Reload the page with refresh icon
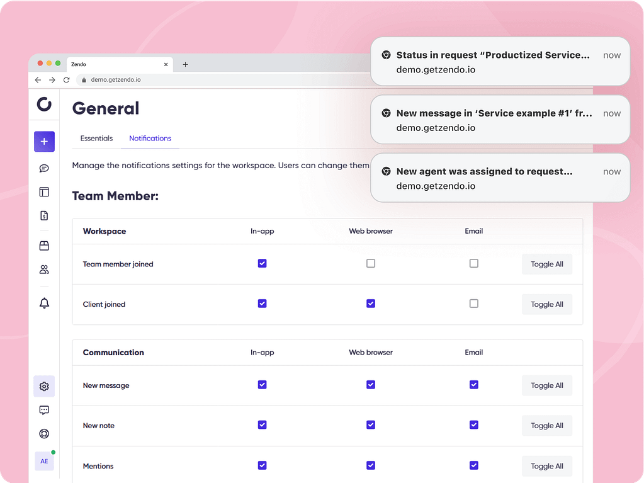 coord(67,80)
